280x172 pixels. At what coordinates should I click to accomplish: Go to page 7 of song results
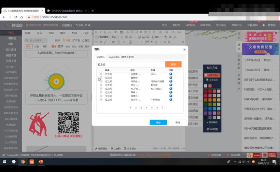162,107
